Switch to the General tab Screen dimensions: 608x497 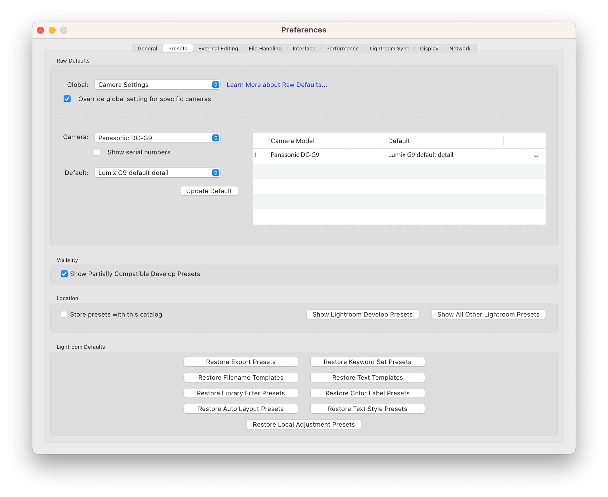pyautogui.click(x=147, y=48)
